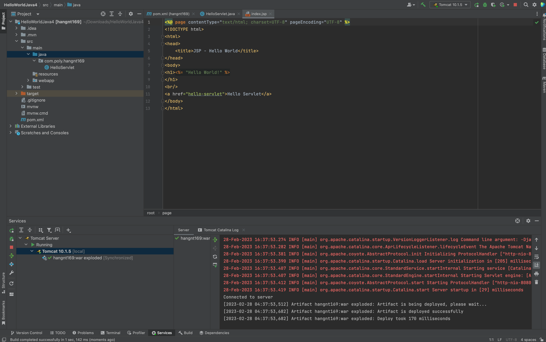This screenshot has width=546, height=342.
Task: Expand all icon in Project panel header
Action: point(112,14)
